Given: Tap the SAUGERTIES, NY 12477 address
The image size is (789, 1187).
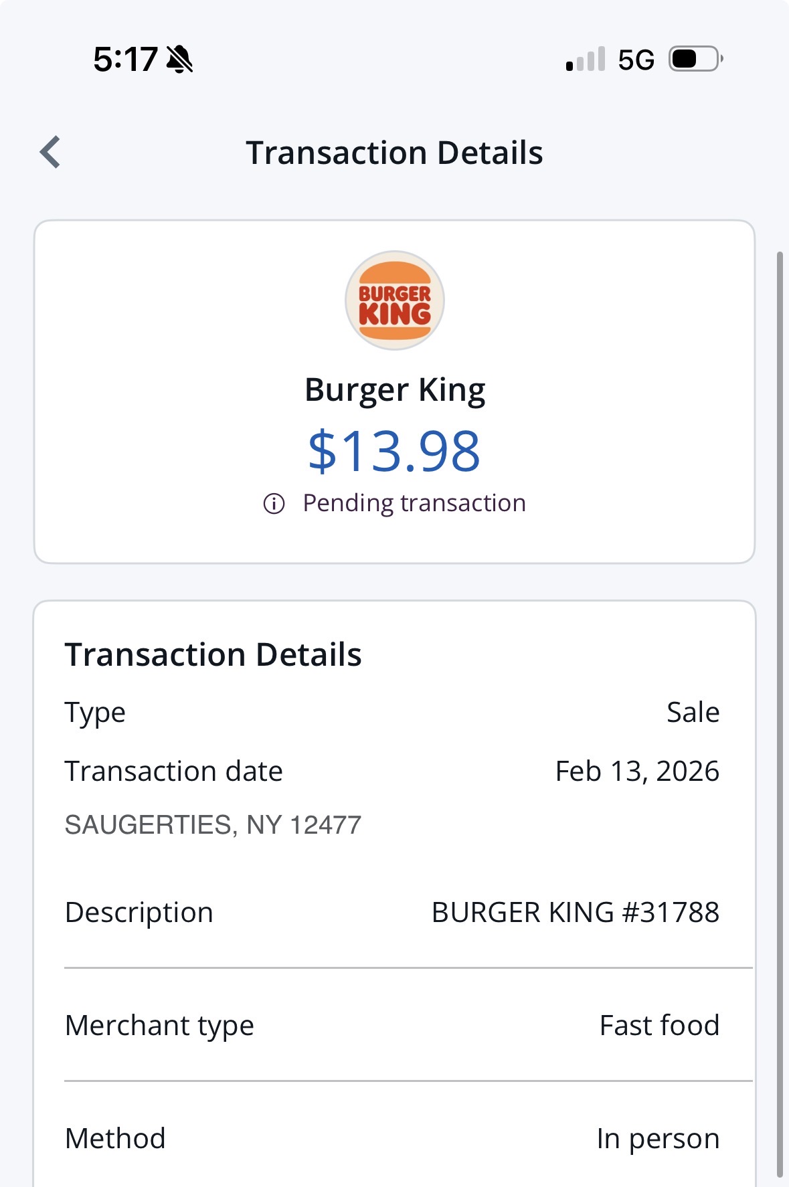Looking at the screenshot, I should coord(213,825).
